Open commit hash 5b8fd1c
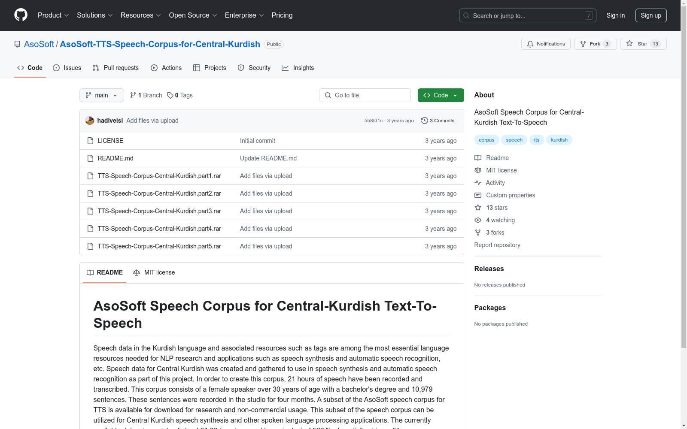Image resolution: width=687 pixels, height=429 pixels. [x=374, y=121]
